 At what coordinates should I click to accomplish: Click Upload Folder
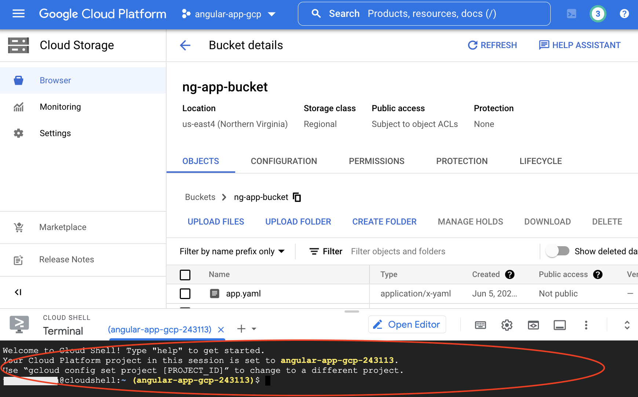[298, 222]
